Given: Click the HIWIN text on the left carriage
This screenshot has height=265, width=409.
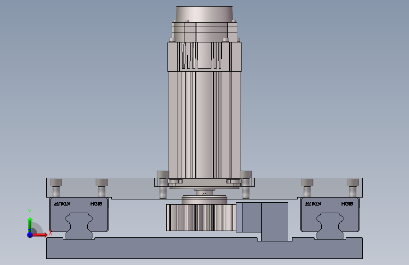Looking at the screenshot, I should 62,204.
